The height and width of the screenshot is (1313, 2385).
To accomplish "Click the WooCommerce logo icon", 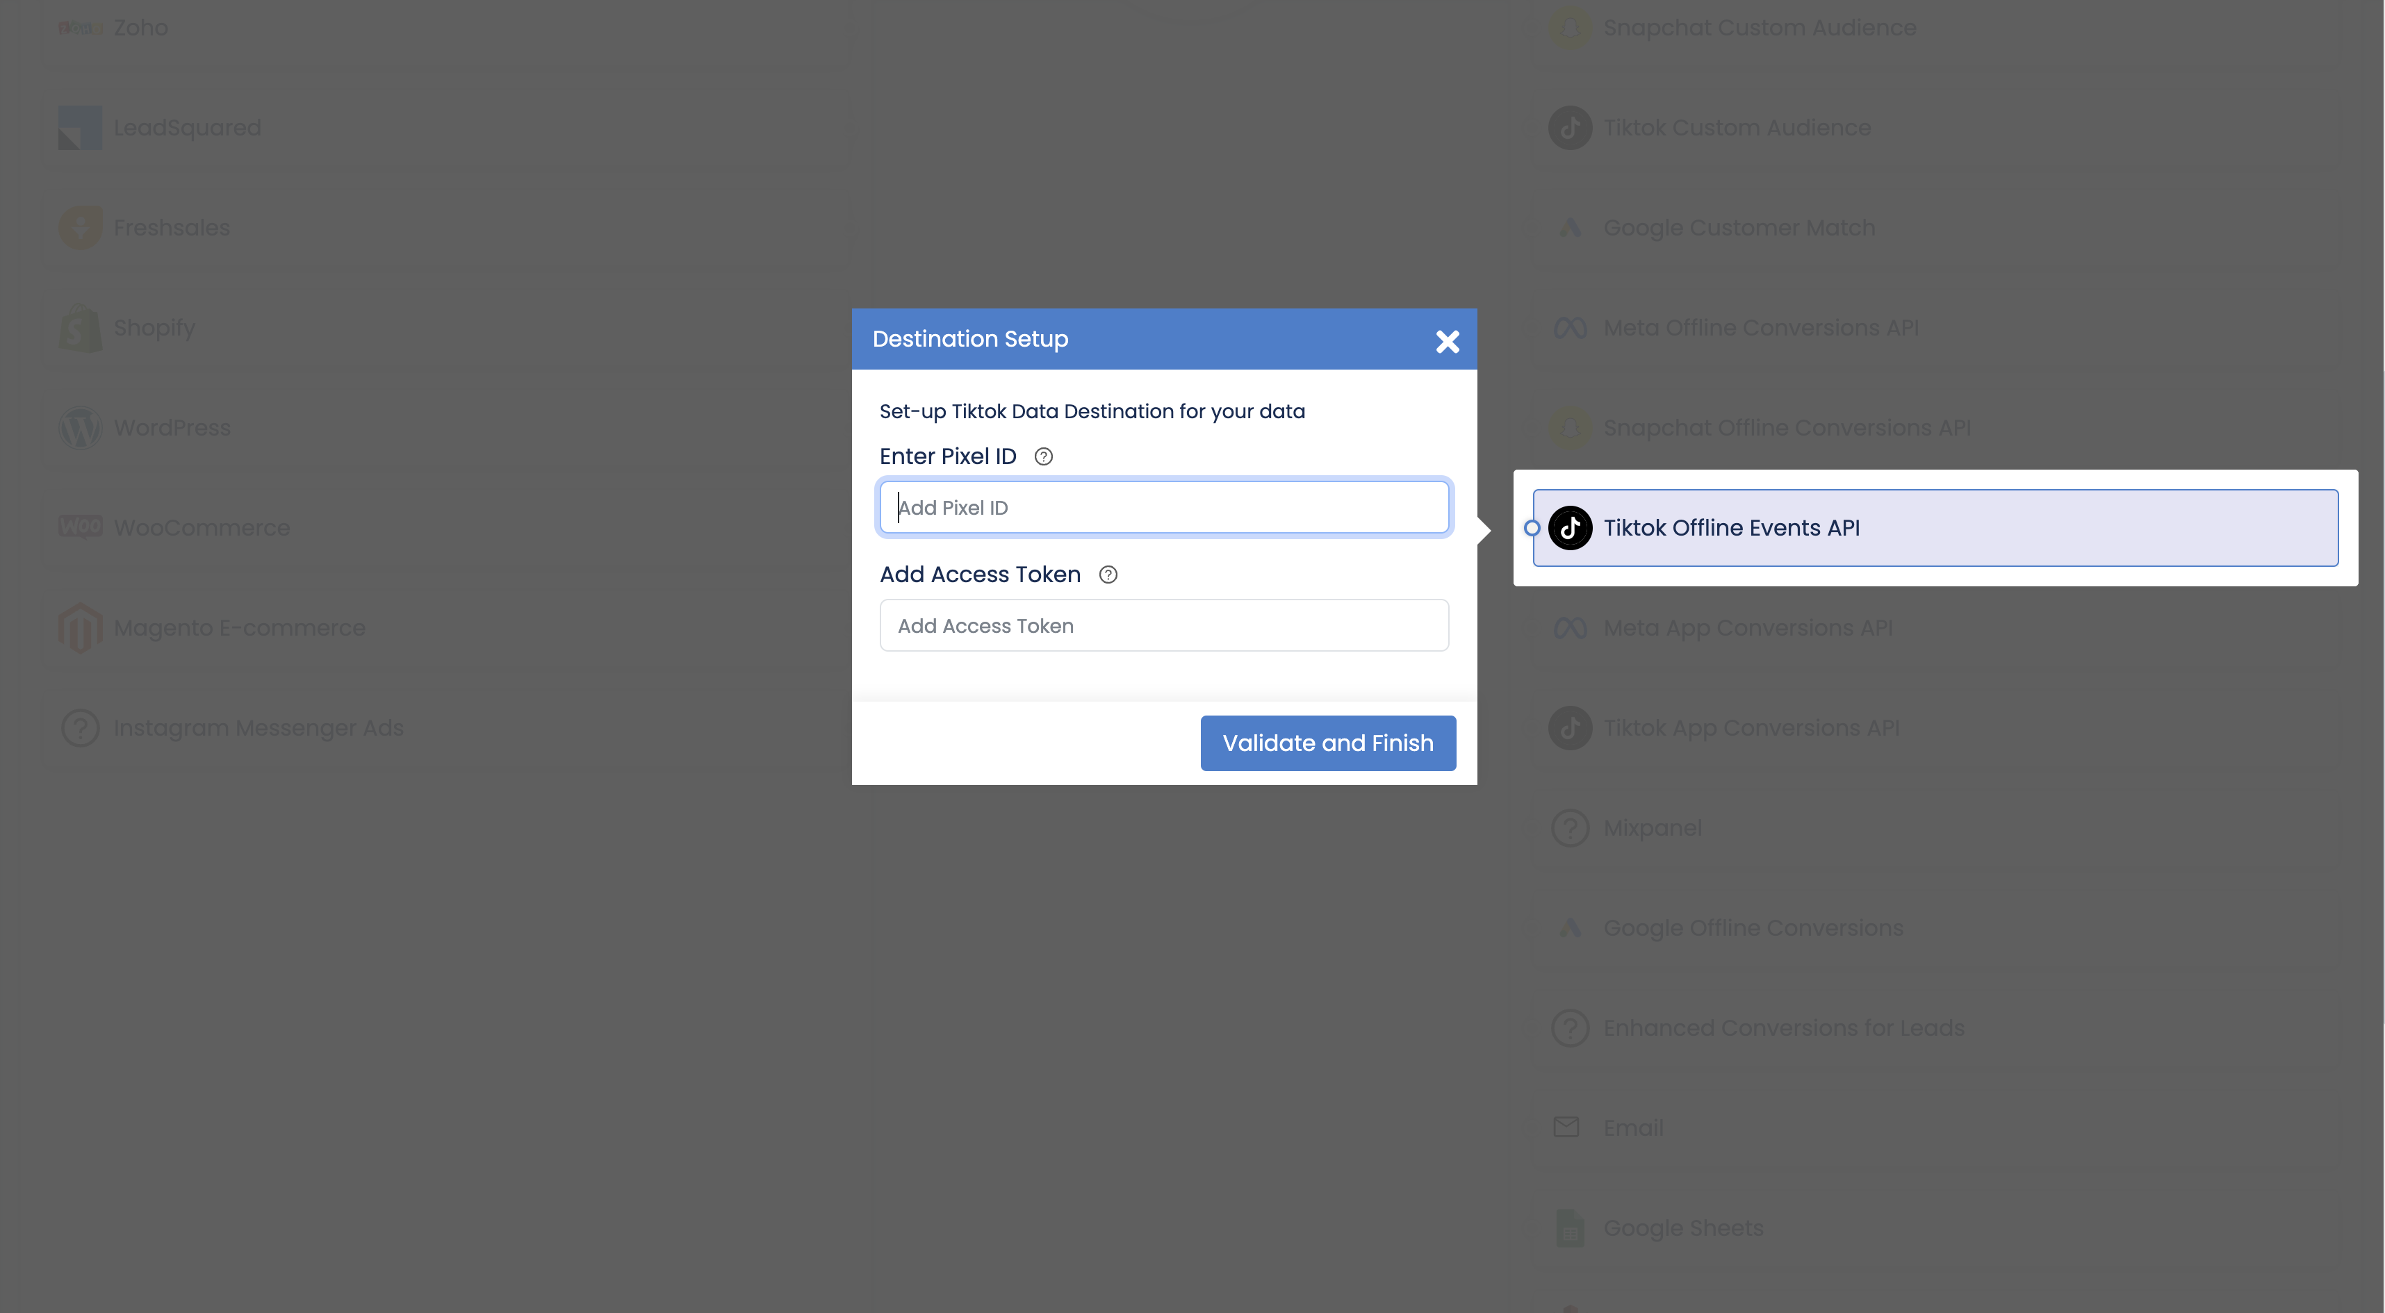I will click(81, 527).
